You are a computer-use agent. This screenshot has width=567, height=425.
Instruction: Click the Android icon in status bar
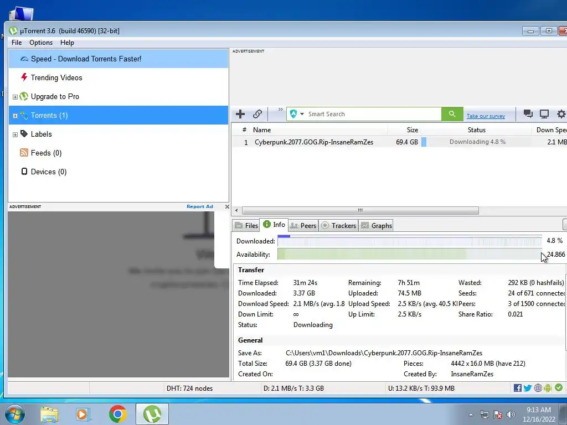coord(548,388)
